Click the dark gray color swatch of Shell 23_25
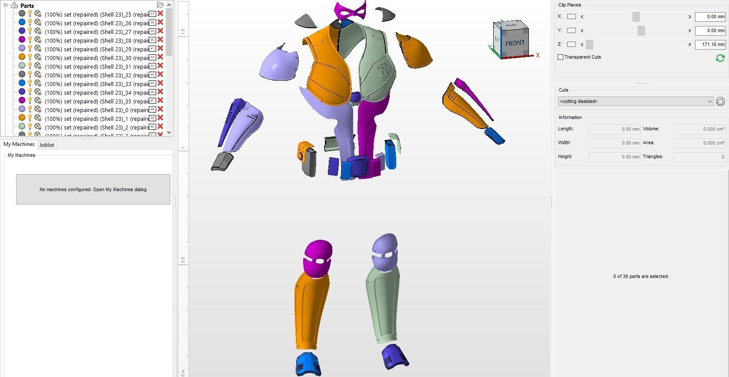 point(22,14)
